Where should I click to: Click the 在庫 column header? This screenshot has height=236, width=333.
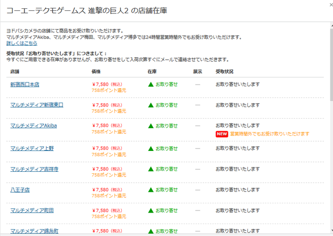click(152, 72)
